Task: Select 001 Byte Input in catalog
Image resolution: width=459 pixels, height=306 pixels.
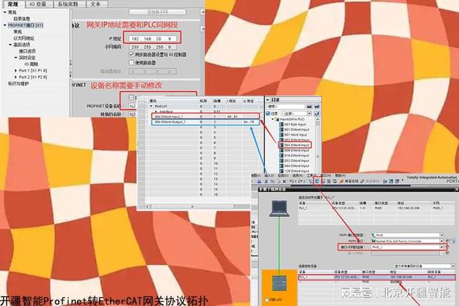Action: point(294,124)
